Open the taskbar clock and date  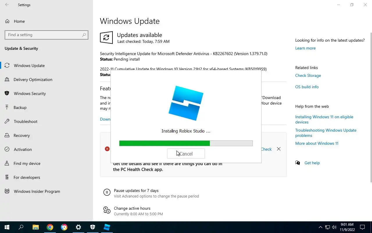pos(347,227)
